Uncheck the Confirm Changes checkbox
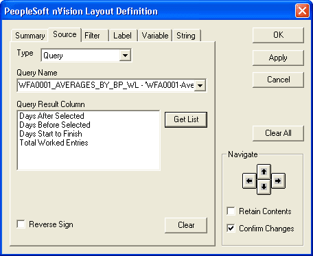This screenshot has height=256, width=313. 231,229
